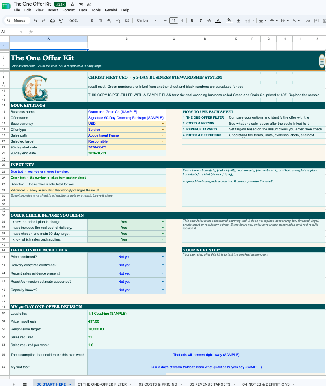Click the font size input field
The width and height of the screenshot is (326, 386).
click(x=173, y=20)
